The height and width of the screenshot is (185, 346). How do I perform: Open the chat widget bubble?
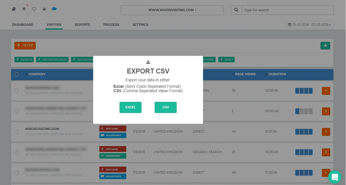coord(335,177)
